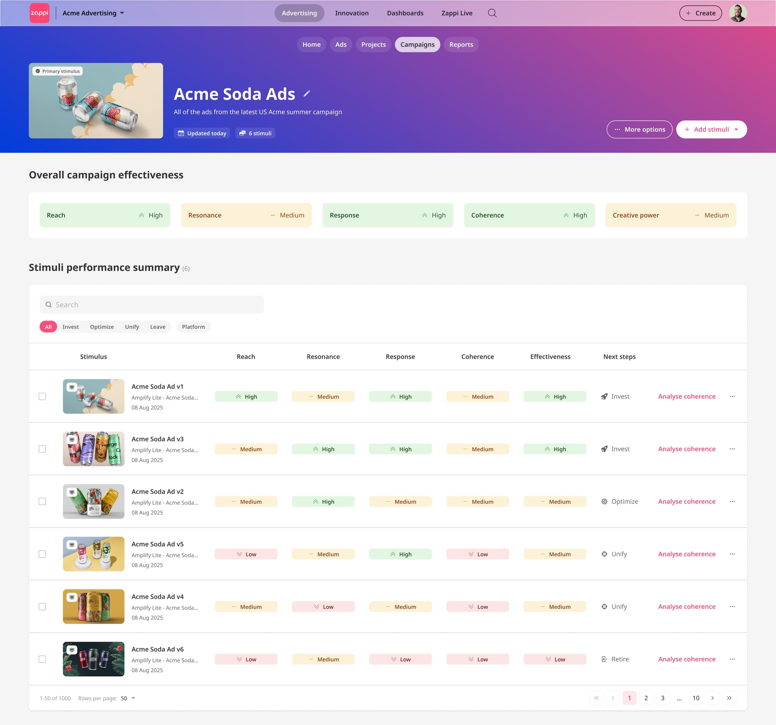Select the checkbox for Acme Soda Ad v1
The image size is (776, 725).
point(43,396)
